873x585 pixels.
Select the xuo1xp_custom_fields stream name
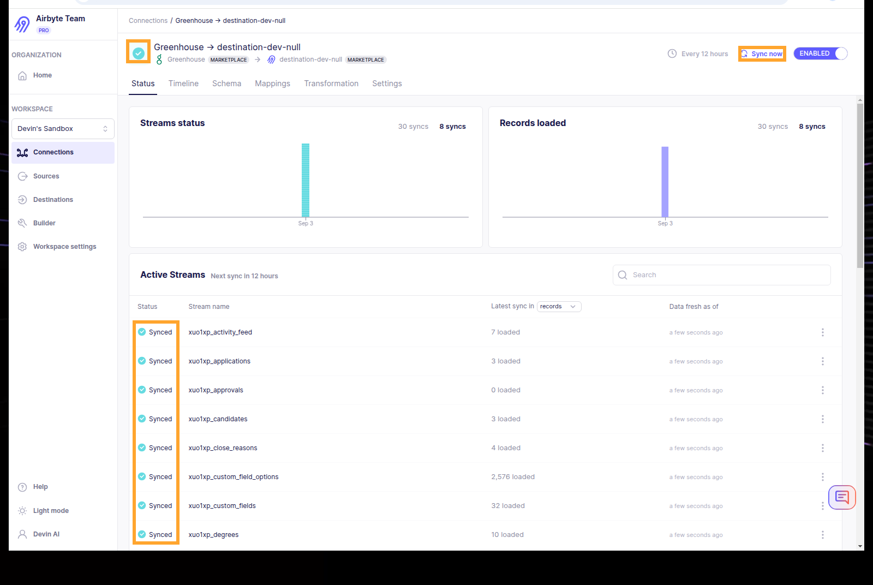[222, 506]
